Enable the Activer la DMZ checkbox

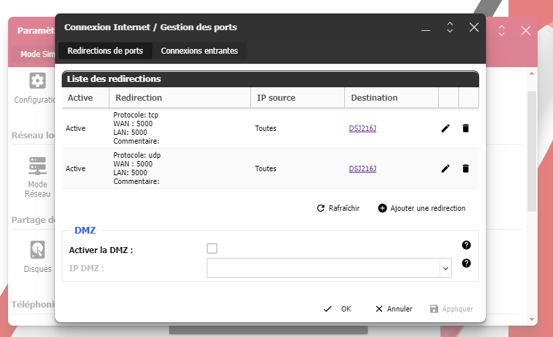(x=212, y=249)
